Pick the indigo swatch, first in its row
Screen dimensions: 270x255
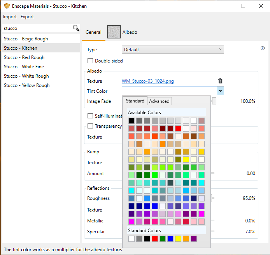(131, 214)
